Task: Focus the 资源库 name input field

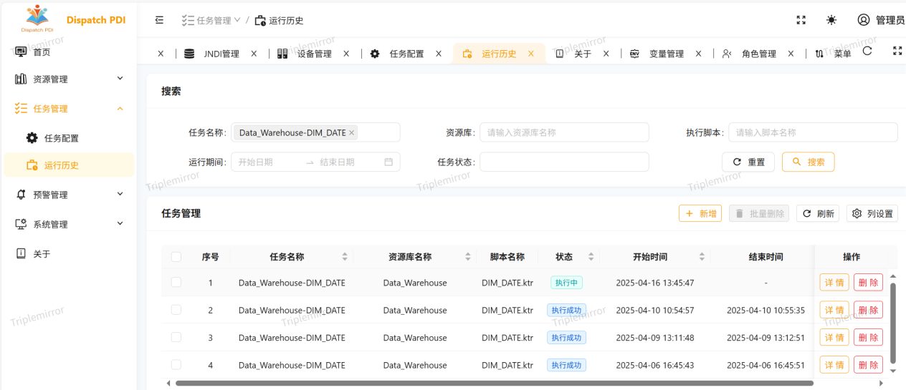Action: pos(564,132)
